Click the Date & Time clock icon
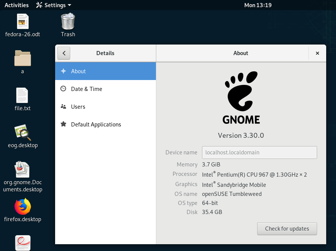This screenshot has height=251, width=336. pyautogui.click(x=63, y=89)
